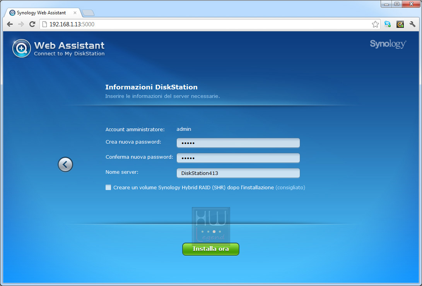
Task: Click the Nome server field with DiskStation413
Action: point(238,173)
